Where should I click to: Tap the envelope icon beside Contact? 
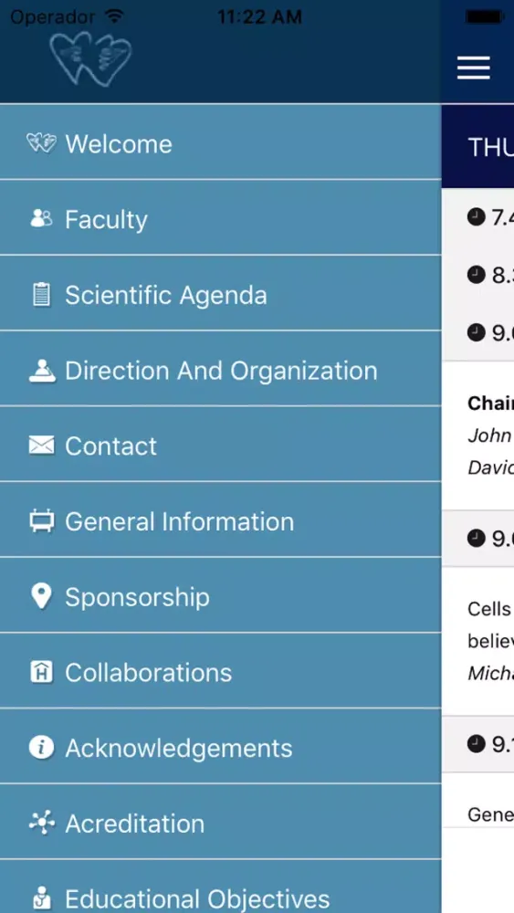pos(41,446)
